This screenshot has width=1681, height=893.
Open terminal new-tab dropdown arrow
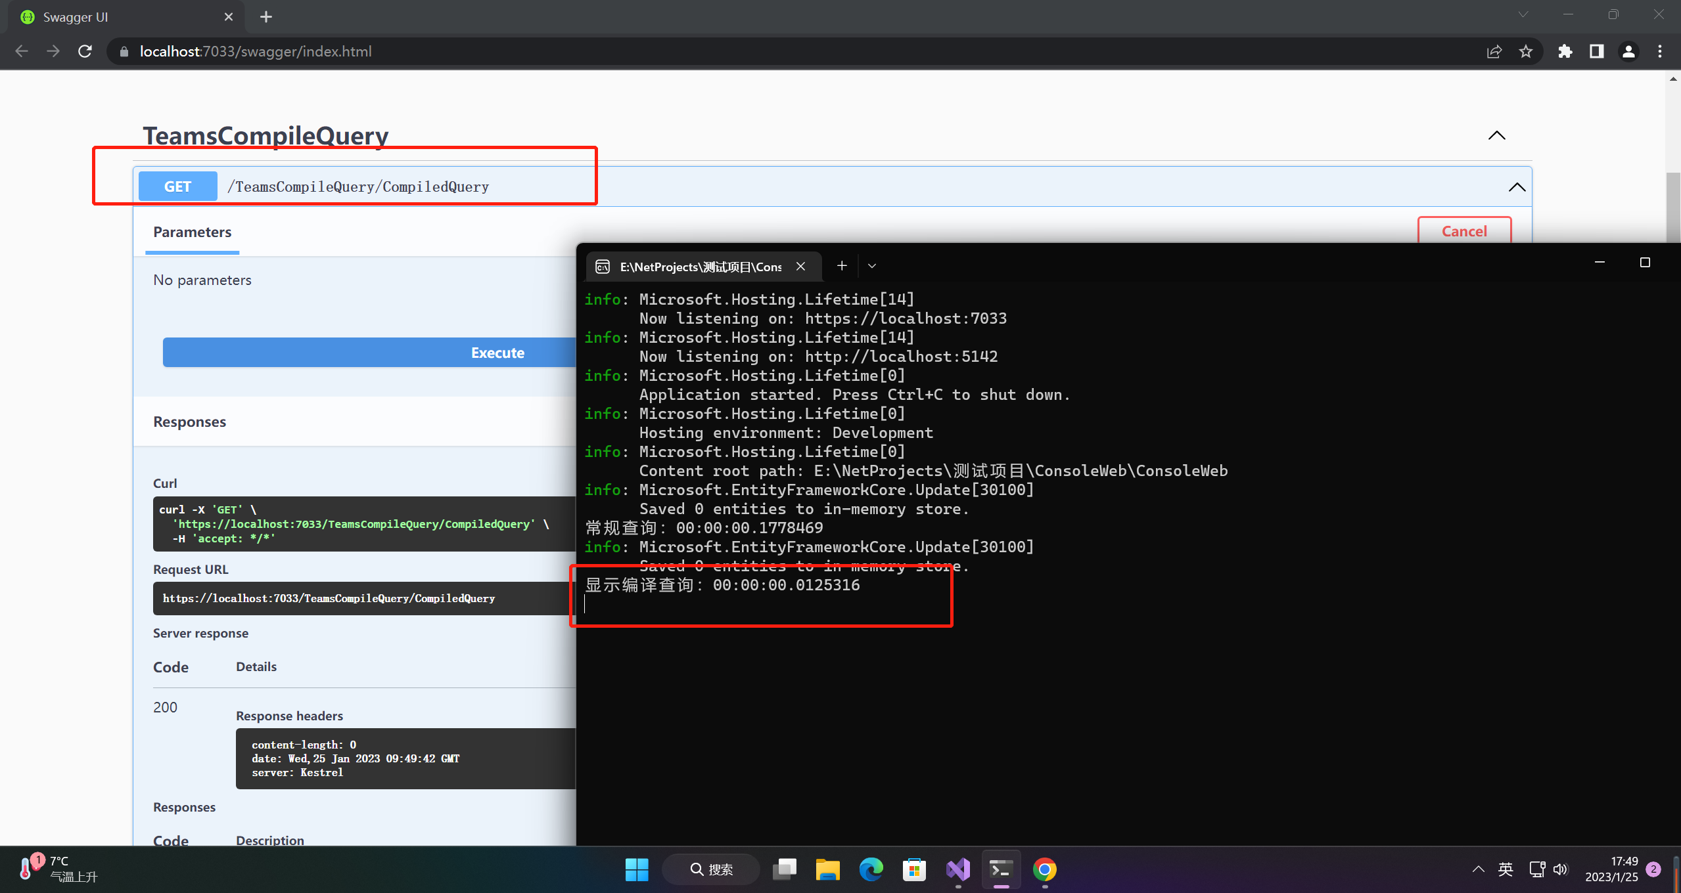(x=872, y=266)
